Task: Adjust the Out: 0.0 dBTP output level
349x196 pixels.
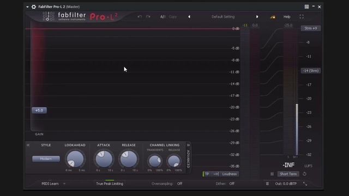Action: 286,184
